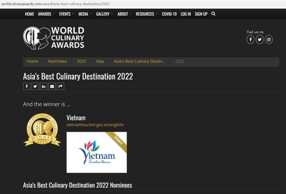Image resolution: width=286 pixels, height=194 pixels.
Task: Click the Nominees breadcrumb link
Action: 57,61
